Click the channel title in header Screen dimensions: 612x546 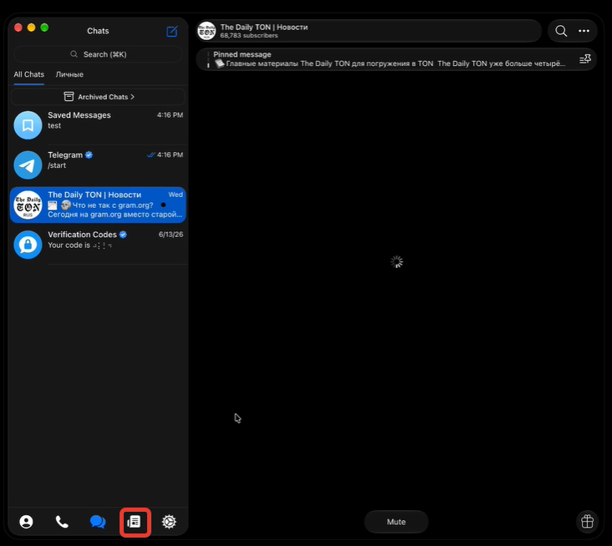pos(264,27)
